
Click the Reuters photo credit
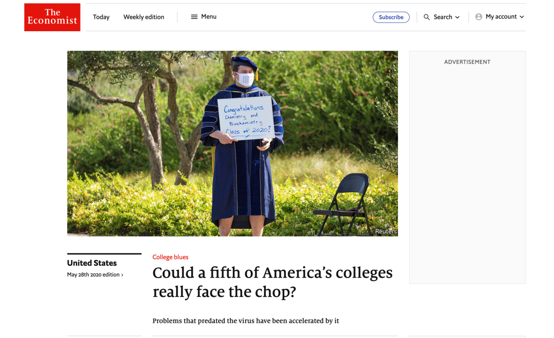[386, 231]
